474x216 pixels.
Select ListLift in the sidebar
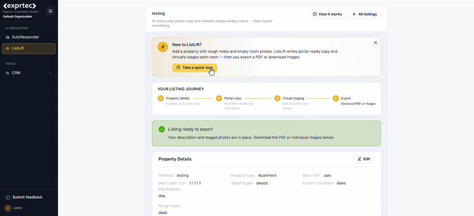(28, 49)
